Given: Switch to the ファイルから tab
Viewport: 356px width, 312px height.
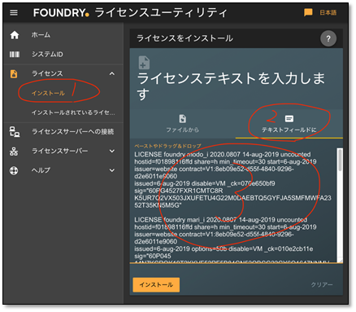Looking at the screenshot, I should click(x=183, y=124).
